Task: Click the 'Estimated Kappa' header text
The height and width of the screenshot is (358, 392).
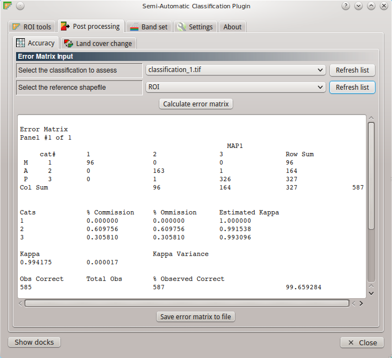Action: pos(249,212)
